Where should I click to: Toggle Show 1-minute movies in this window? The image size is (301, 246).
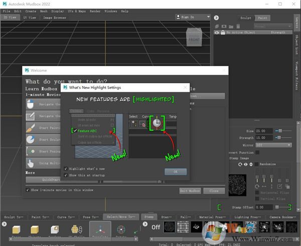click(x=28, y=190)
